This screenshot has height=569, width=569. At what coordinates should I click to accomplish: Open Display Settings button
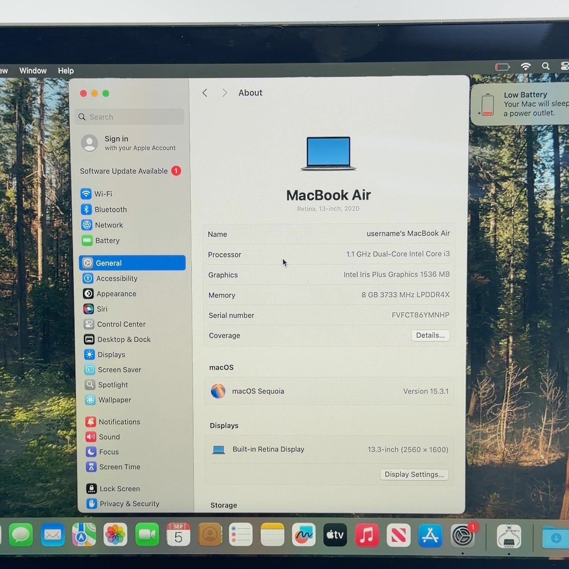[x=414, y=475]
